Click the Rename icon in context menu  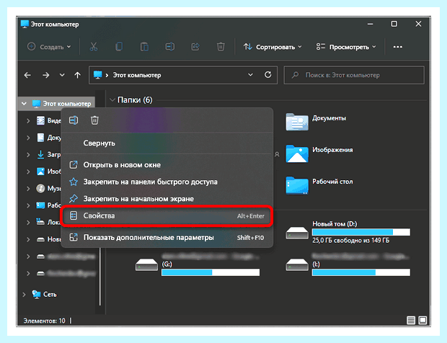click(x=74, y=120)
